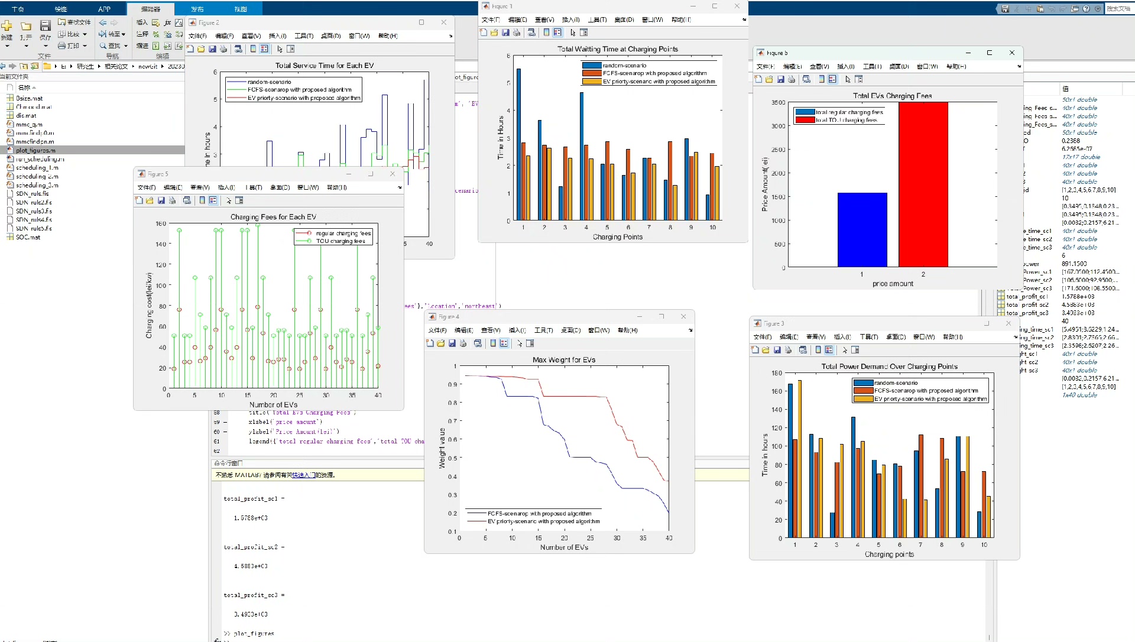Click the getting started link in Command Window
The image size is (1135, 642).
click(x=303, y=475)
